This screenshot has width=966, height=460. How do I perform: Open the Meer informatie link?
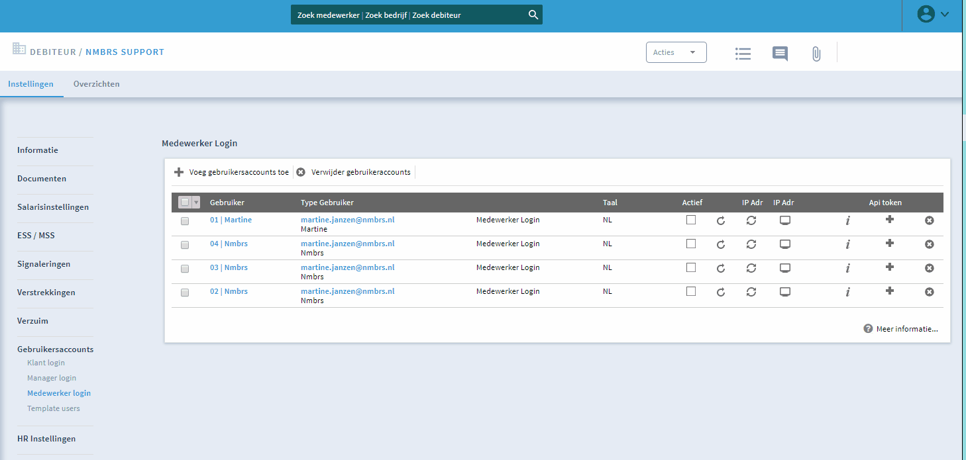[x=906, y=329]
